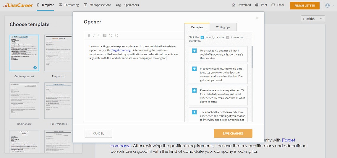Toggle underline formatting in editor toolbar
Screen dimensions: 337x158
99,35
